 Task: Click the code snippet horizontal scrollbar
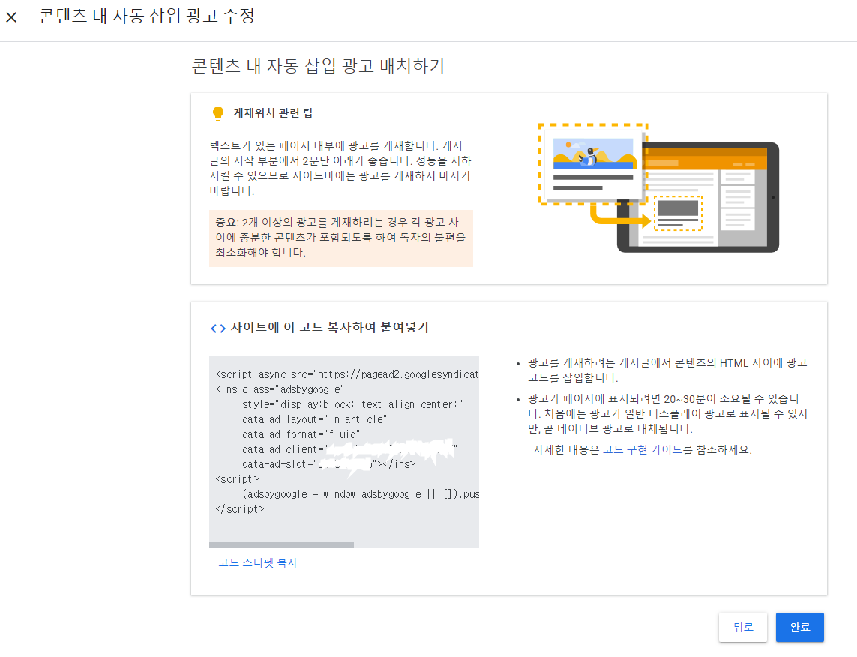[281, 545]
